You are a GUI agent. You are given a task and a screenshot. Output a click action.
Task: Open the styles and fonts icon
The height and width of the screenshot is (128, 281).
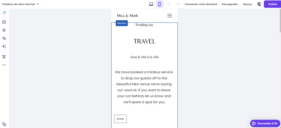click(4, 38)
